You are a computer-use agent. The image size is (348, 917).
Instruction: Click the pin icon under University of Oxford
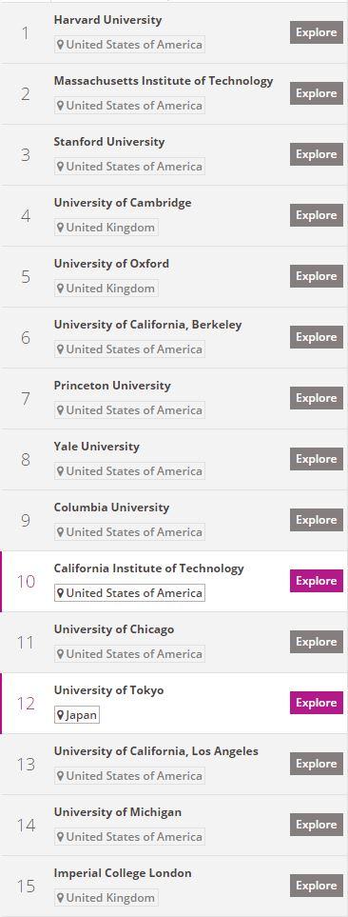[60, 289]
